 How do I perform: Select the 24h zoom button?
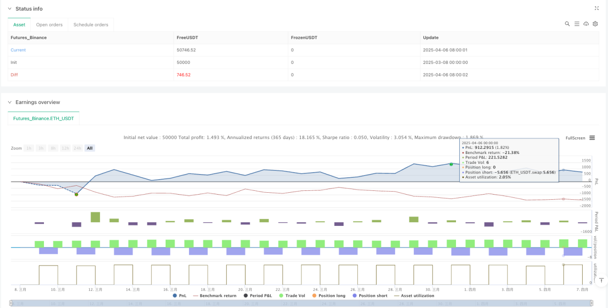[x=78, y=148]
